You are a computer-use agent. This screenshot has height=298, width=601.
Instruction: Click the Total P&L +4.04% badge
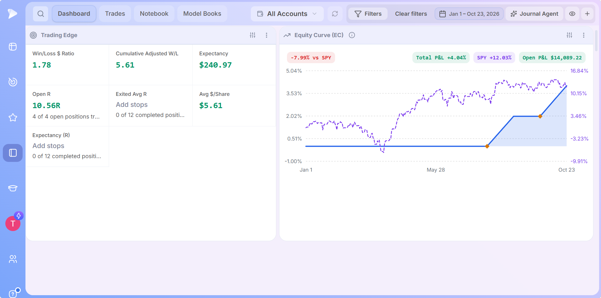[441, 58]
